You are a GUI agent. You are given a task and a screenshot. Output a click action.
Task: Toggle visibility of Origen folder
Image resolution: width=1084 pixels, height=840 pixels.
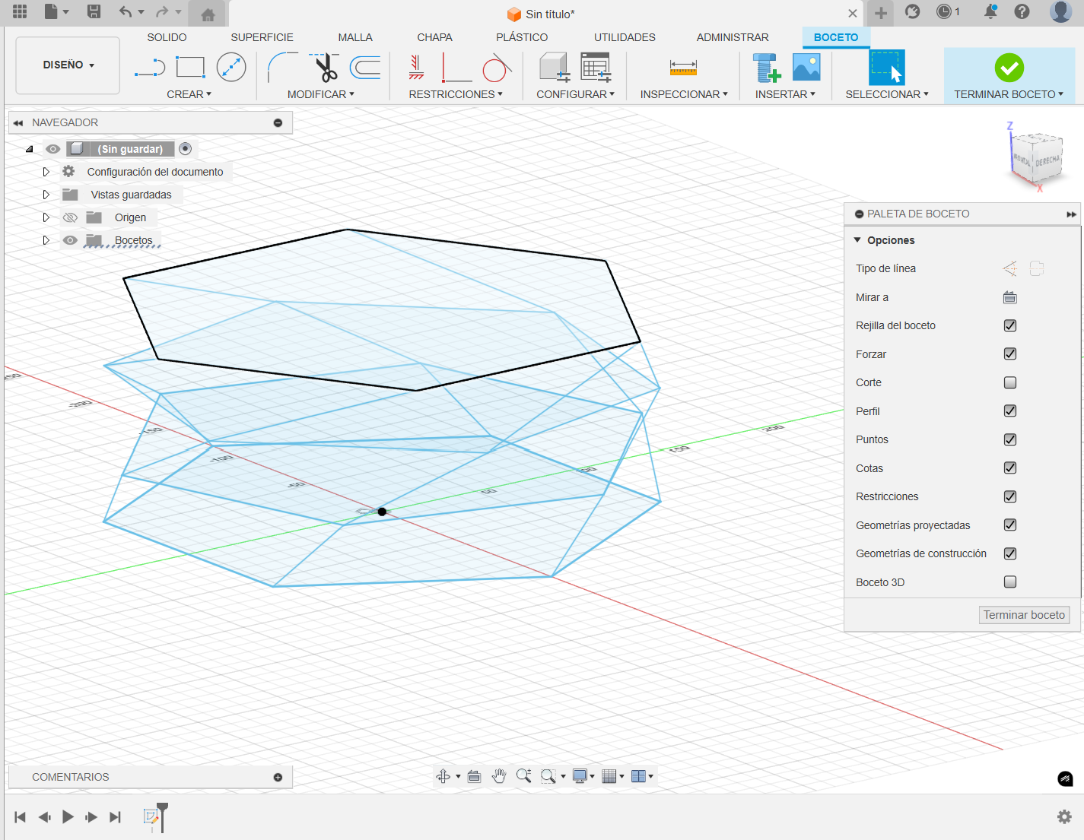click(x=70, y=217)
